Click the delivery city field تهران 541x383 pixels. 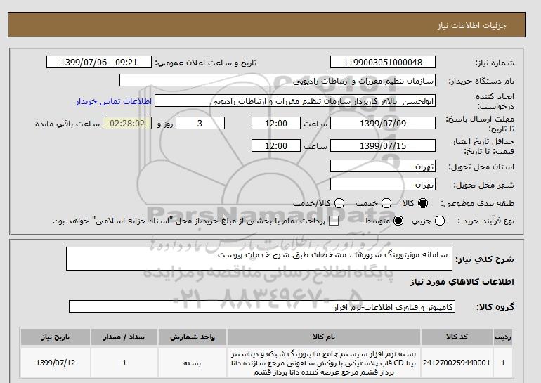(383, 185)
